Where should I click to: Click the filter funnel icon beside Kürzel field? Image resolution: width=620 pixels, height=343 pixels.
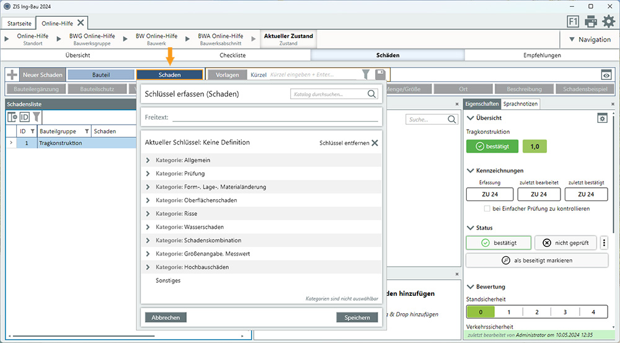[366, 74]
